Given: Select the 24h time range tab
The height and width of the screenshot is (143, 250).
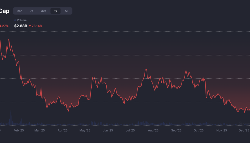Looking at the screenshot, I should click(20, 11).
